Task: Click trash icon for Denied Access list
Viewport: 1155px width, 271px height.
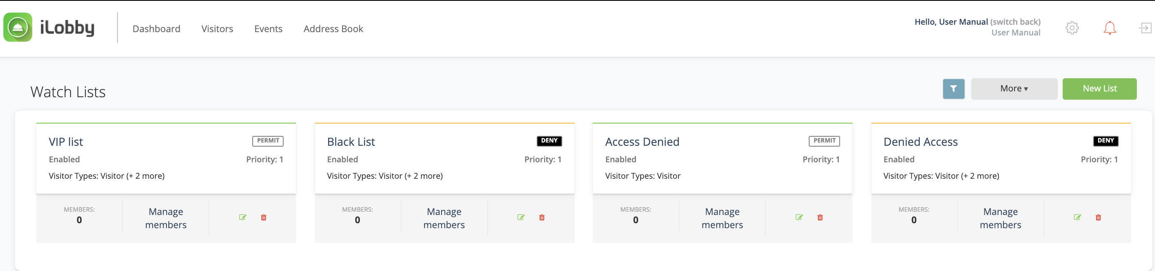Action: 1098,217
